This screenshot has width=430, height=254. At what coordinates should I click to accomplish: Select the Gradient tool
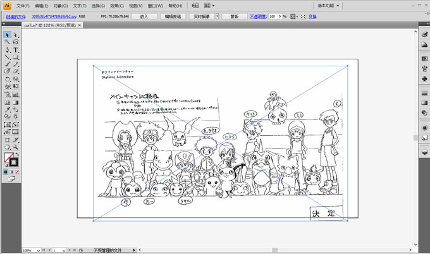16,103
